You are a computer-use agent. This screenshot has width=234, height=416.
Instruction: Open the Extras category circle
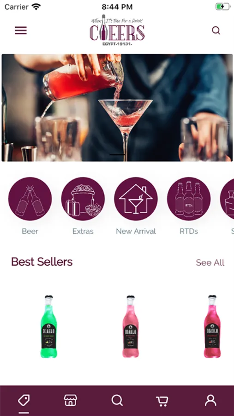(83, 199)
